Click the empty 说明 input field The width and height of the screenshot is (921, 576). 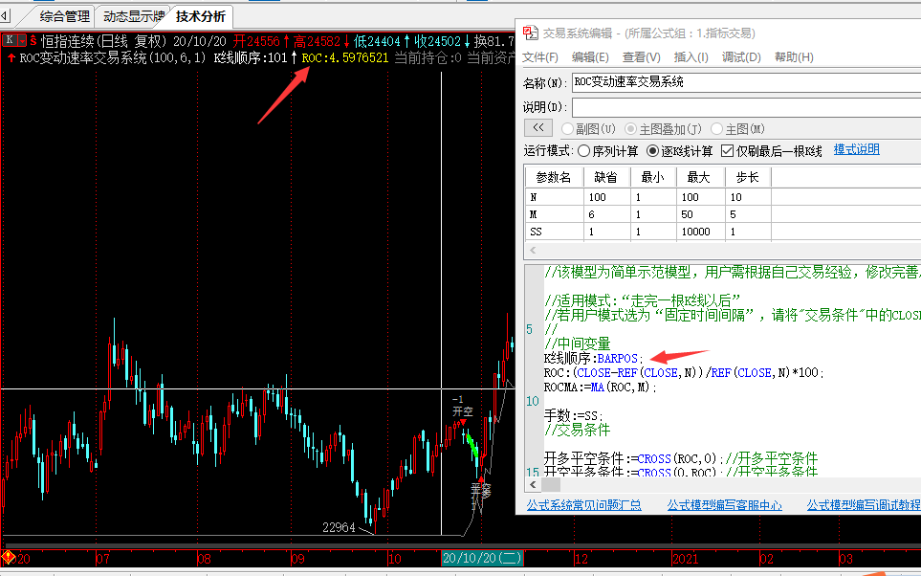[747, 107]
